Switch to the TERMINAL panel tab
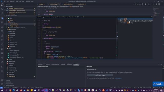Screen dimensions: 164x92 point(63,64)
